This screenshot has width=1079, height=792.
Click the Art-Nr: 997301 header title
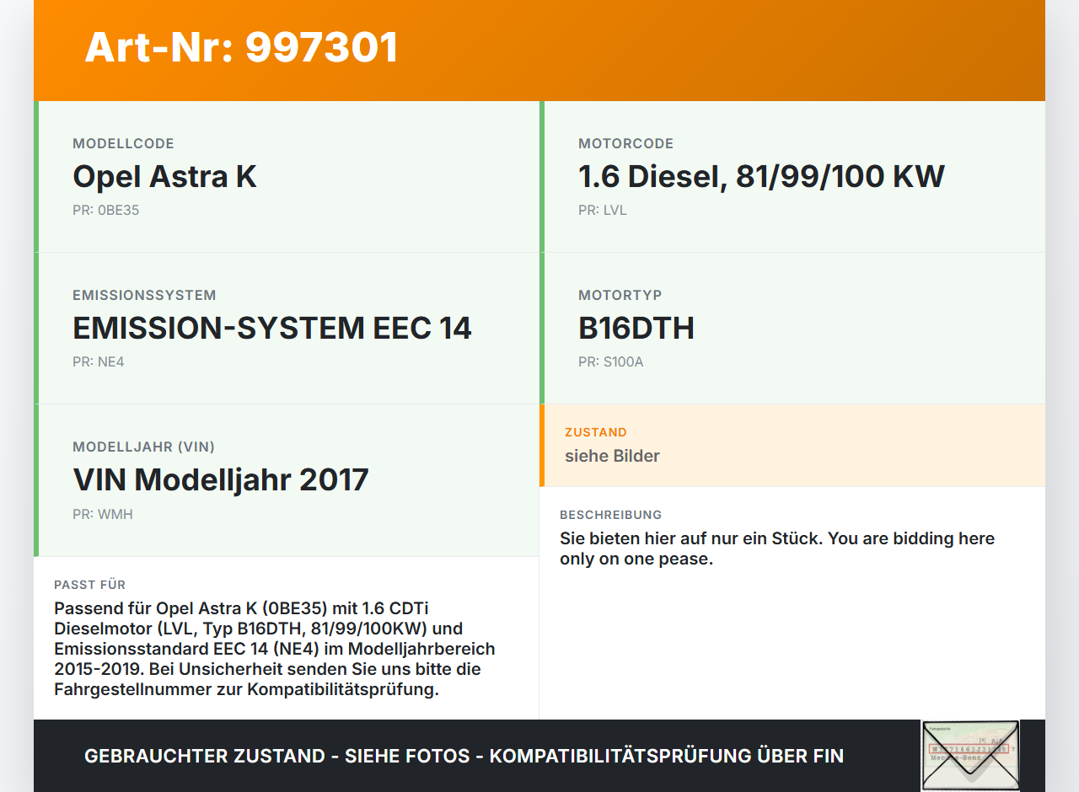click(x=241, y=47)
